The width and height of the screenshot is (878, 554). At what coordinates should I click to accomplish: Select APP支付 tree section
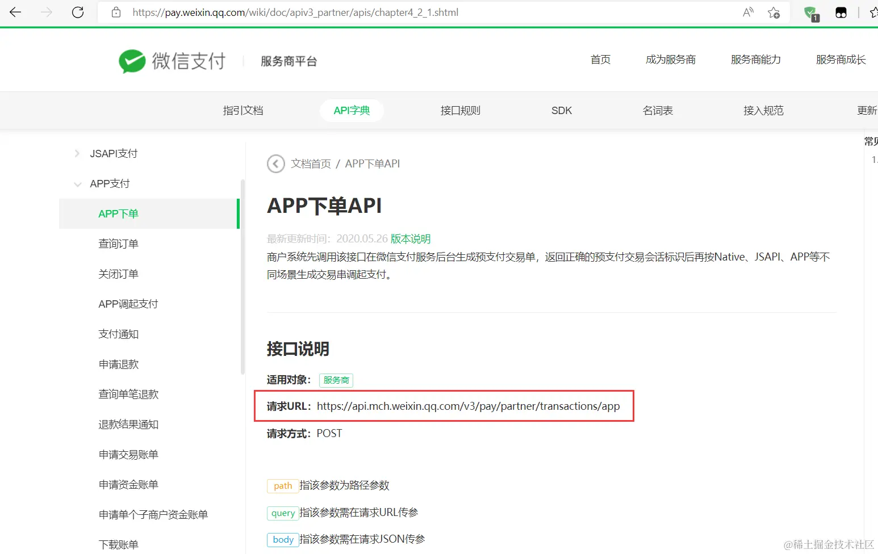tap(110, 183)
